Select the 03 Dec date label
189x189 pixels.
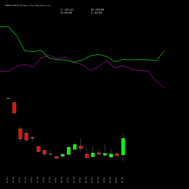pos(116,180)
